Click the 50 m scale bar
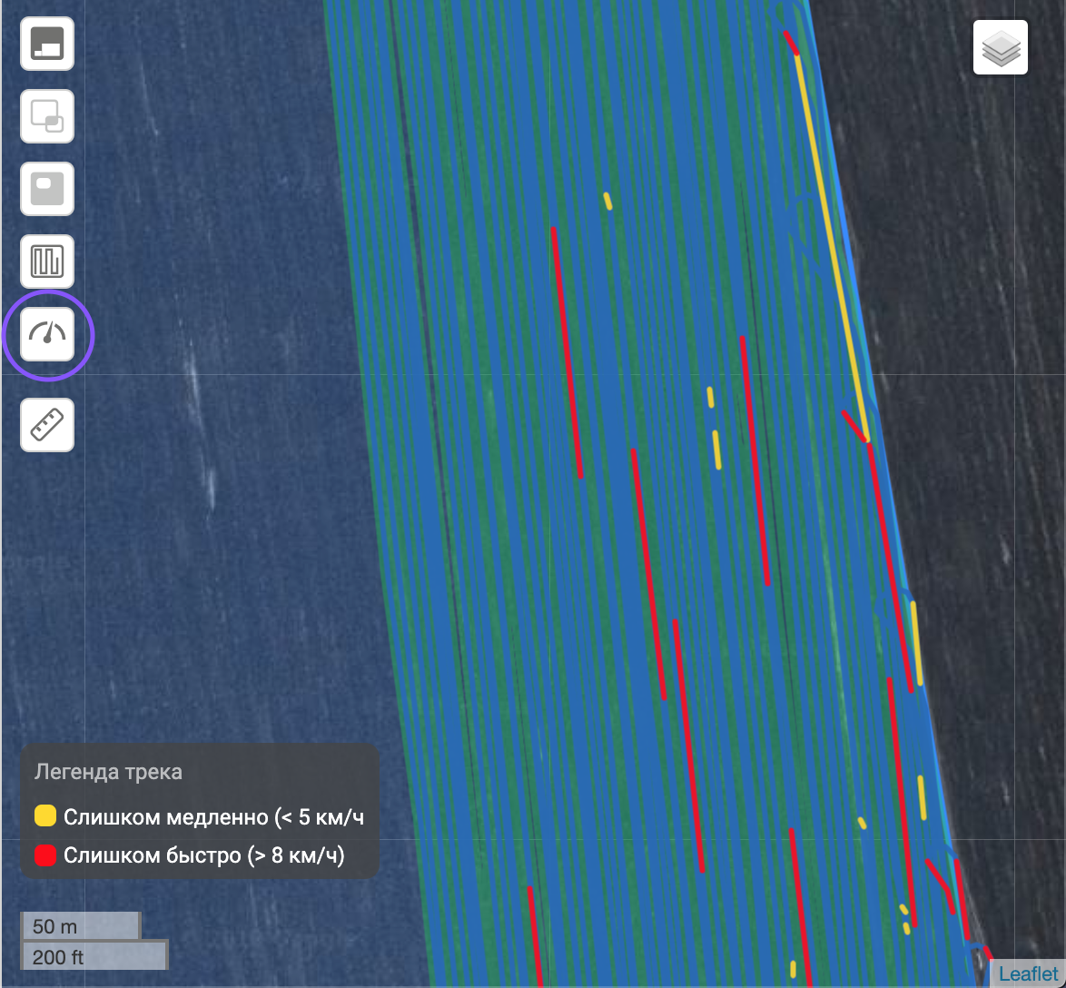1066x988 pixels. pos(80,926)
